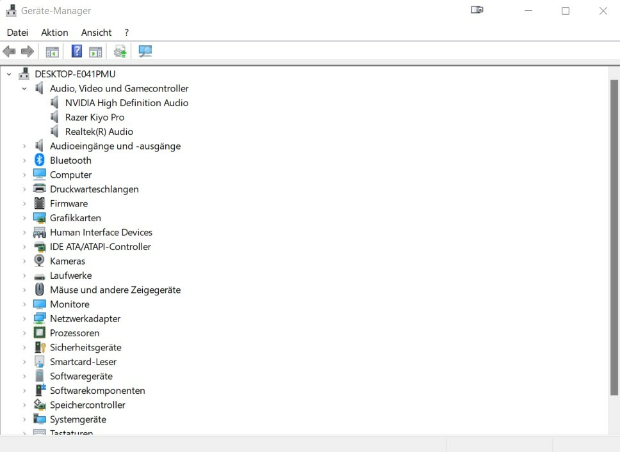620x452 pixels.
Task: Click the remote session icon in title bar
Action: point(477,10)
